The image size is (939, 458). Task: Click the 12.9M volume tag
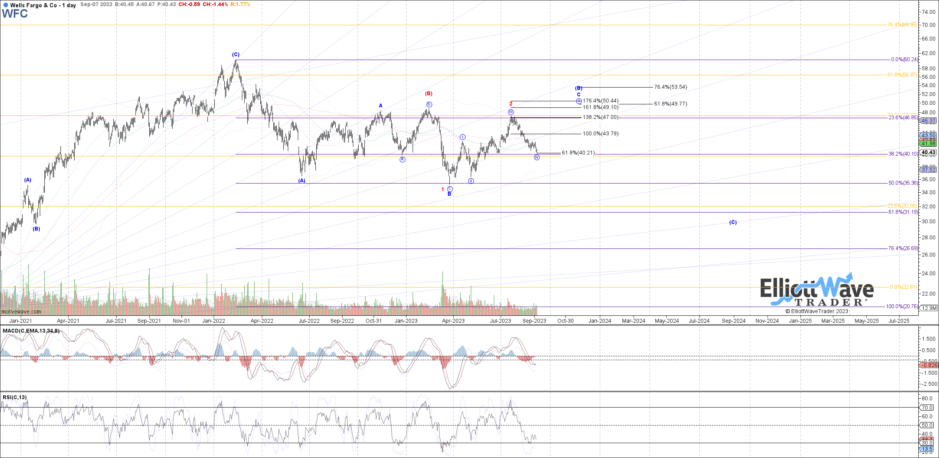pyautogui.click(x=928, y=308)
